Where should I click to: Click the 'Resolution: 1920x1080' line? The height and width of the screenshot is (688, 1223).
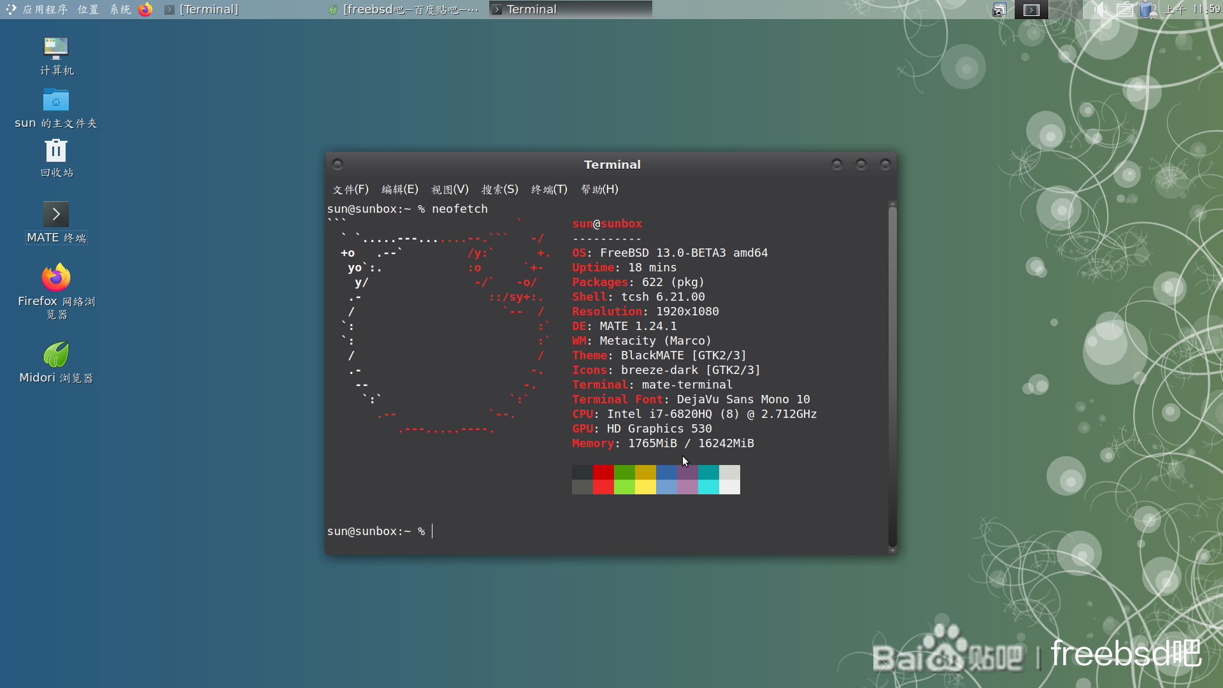(645, 312)
